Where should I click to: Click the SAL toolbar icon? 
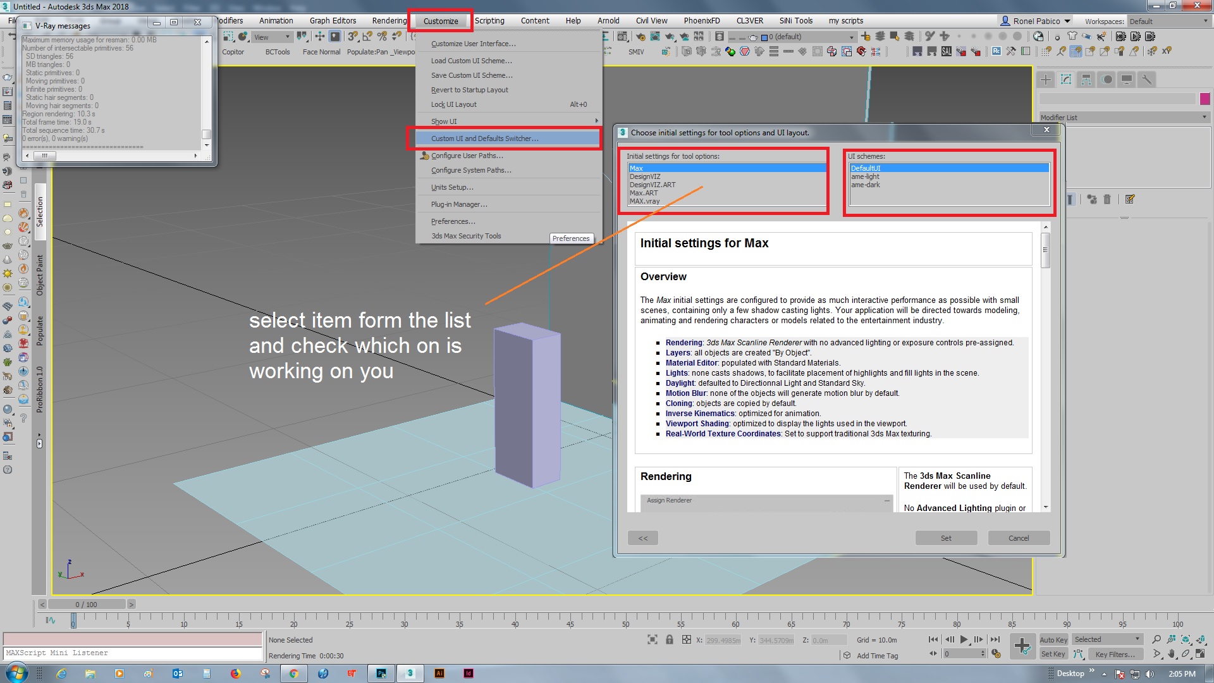pos(947,51)
